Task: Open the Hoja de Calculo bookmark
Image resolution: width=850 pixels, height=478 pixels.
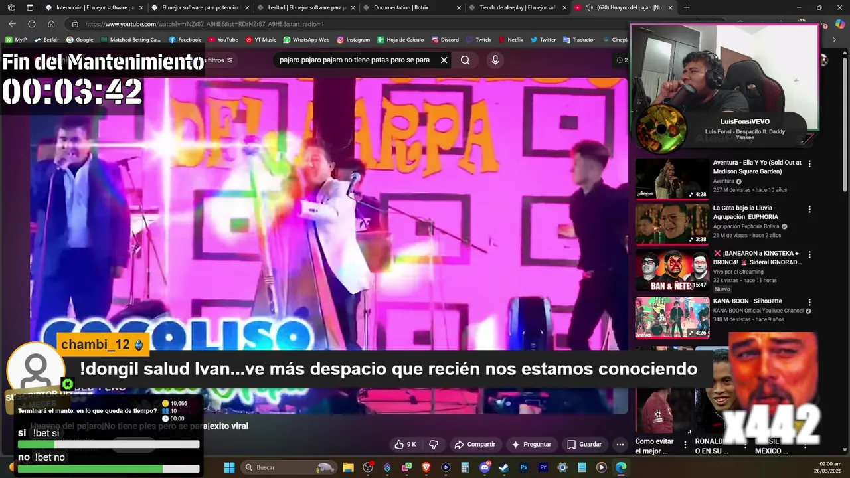Action: click(400, 40)
